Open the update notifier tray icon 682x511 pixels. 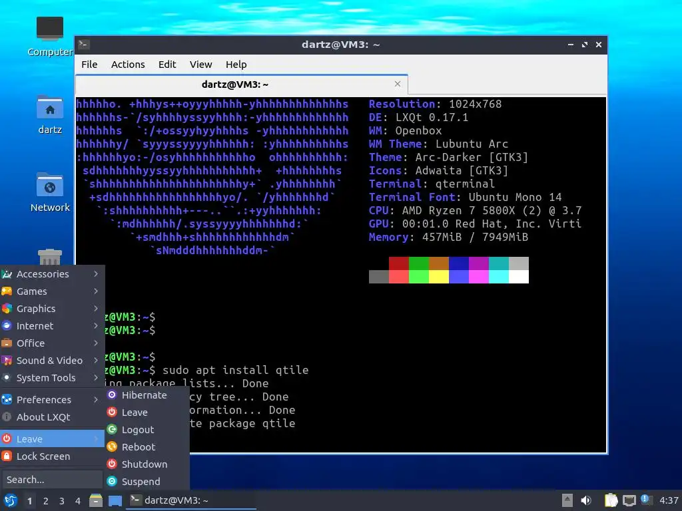coord(646,500)
